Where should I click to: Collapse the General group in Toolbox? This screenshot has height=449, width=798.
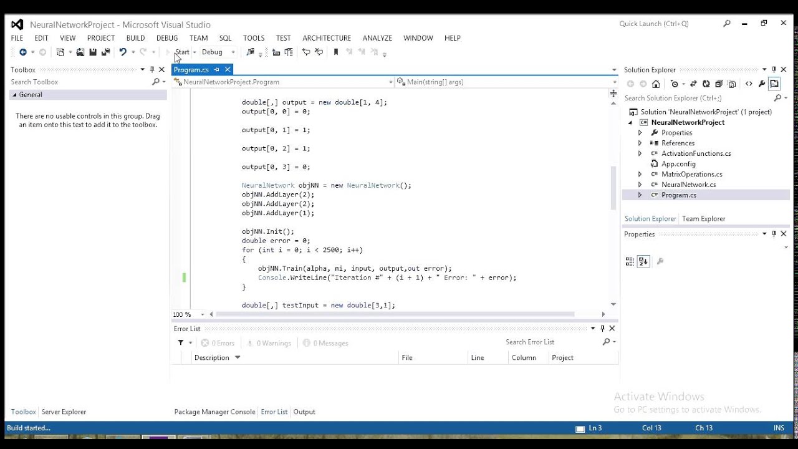point(14,95)
